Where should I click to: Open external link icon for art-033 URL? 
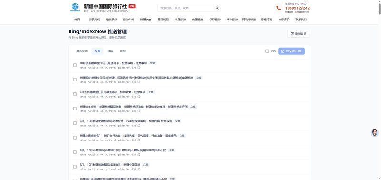(139, 169)
